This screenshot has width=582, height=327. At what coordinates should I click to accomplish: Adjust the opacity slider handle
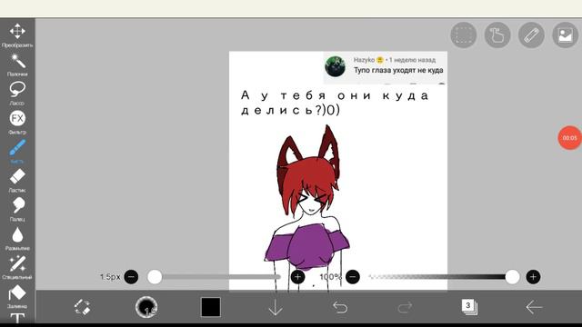coord(512,277)
